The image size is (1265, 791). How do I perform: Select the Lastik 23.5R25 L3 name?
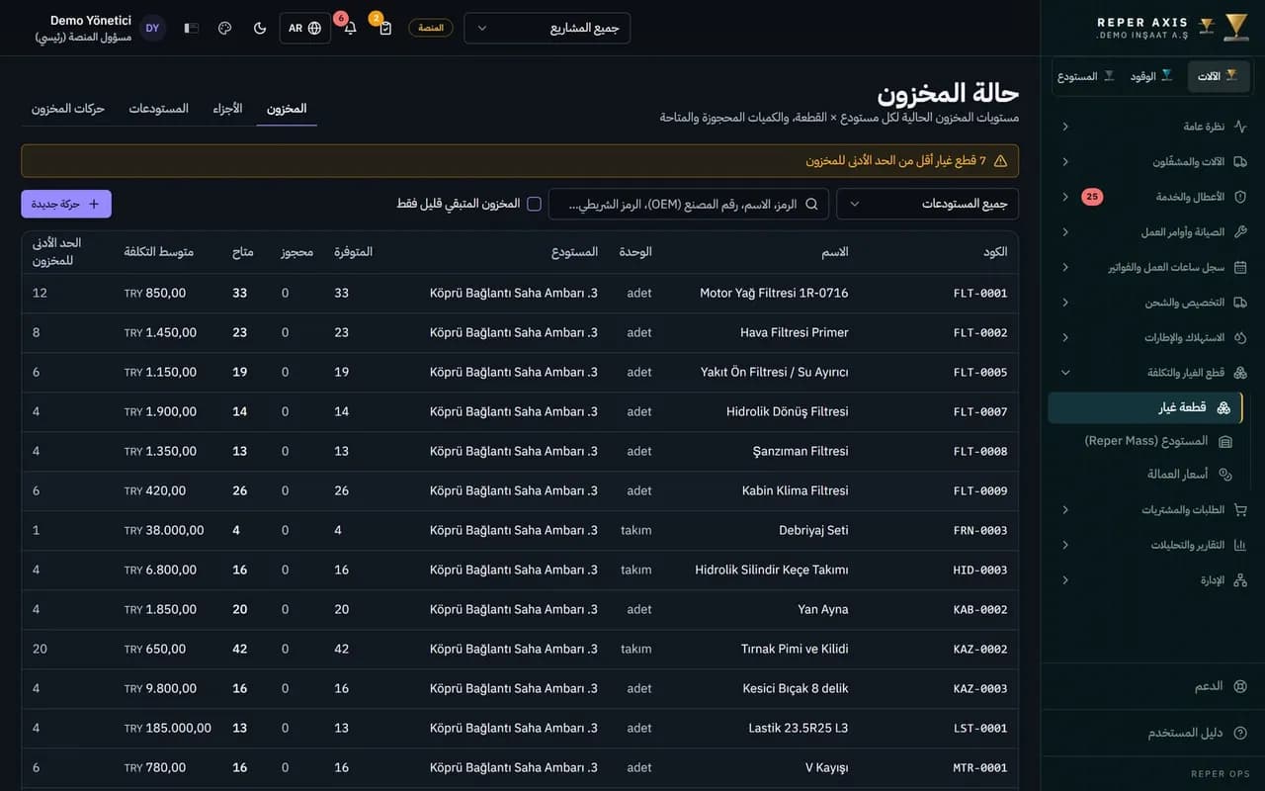(799, 728)
